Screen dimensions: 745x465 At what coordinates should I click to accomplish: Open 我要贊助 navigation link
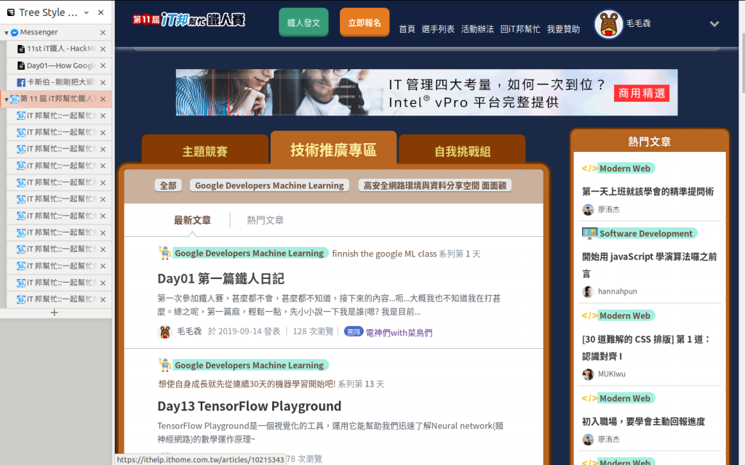(563, 29)
